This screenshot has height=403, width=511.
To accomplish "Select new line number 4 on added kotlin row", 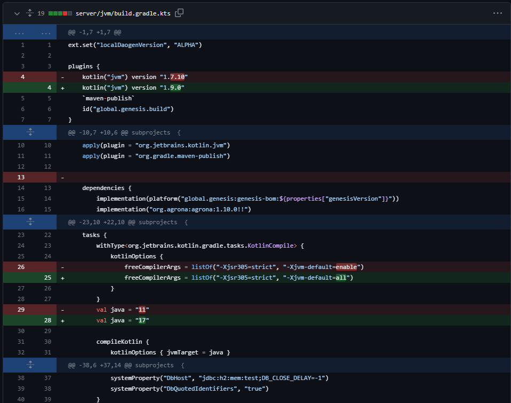I will 49,88.
